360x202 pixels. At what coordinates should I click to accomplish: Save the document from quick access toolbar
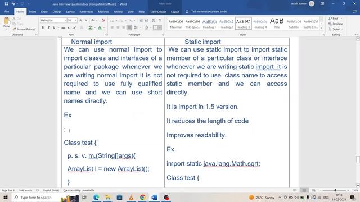(x=6, y=4)
